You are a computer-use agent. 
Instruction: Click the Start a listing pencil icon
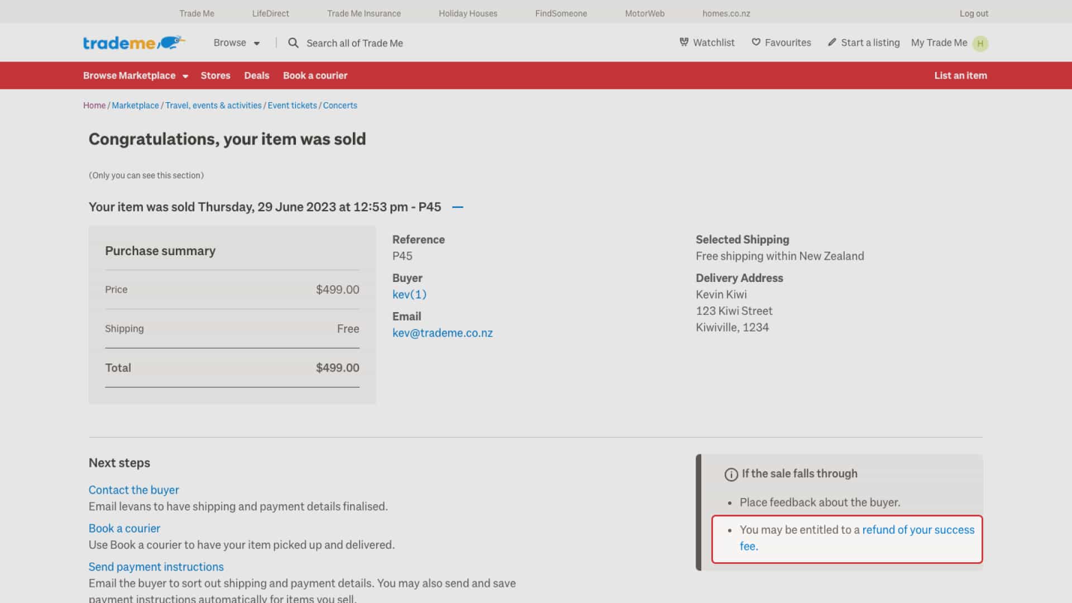pyautogui.click(x=832, y=42)
